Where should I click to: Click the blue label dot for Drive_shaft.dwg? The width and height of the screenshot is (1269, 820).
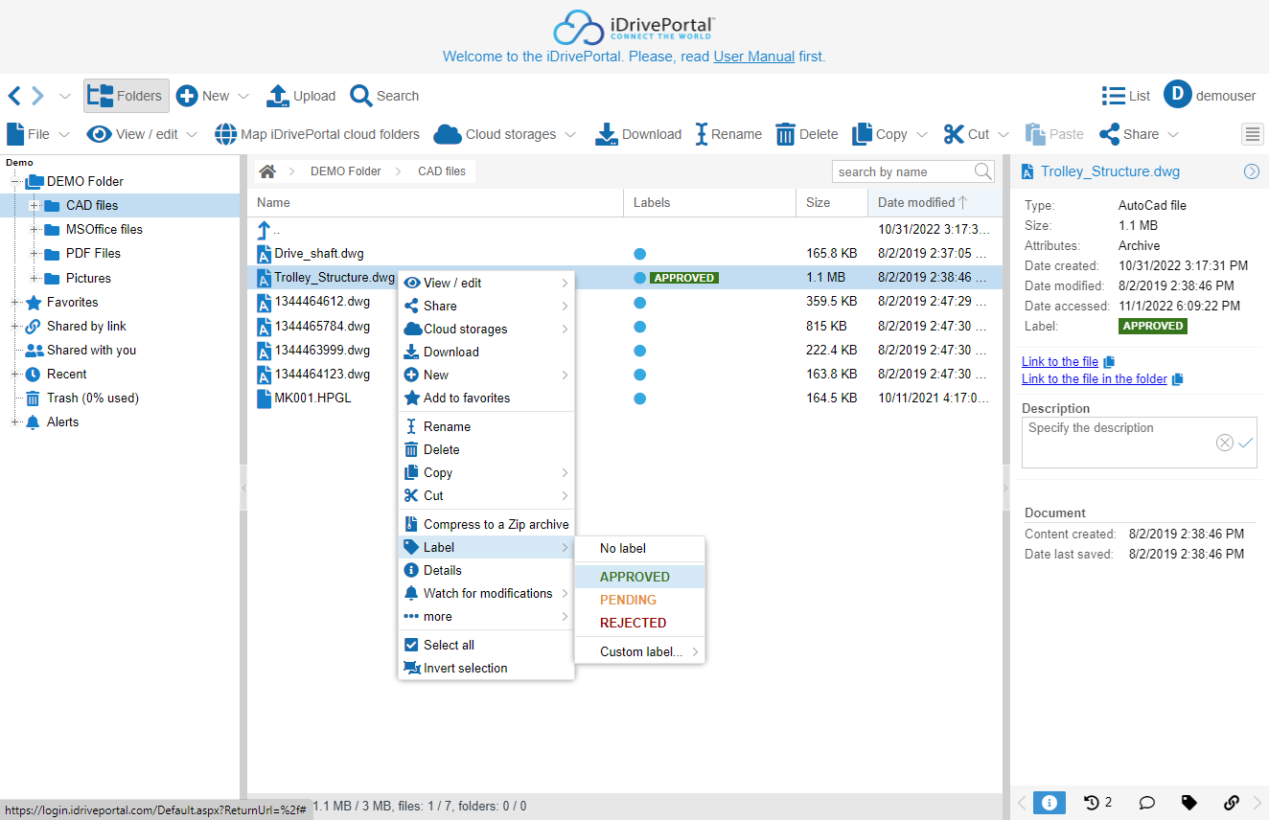[x=639, y=254]
